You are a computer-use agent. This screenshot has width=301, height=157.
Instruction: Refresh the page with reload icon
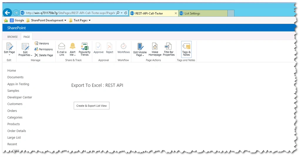coord(126,13)
